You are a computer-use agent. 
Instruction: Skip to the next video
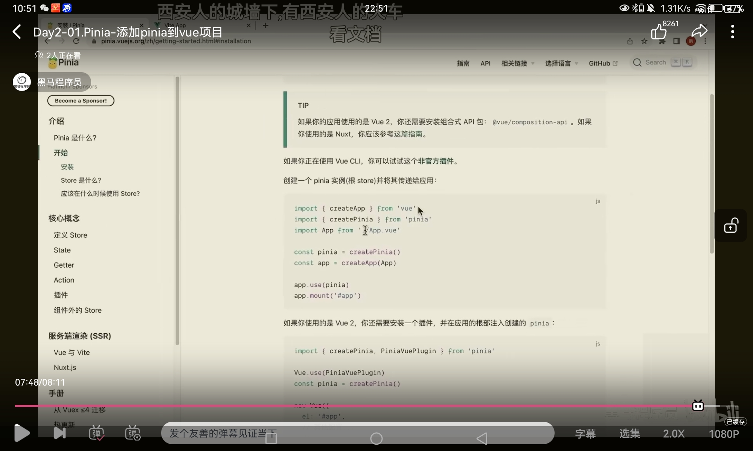59,433
